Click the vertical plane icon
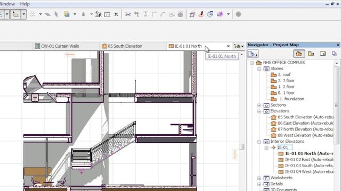This screenshot has width=341, height=191. (56, 14)
